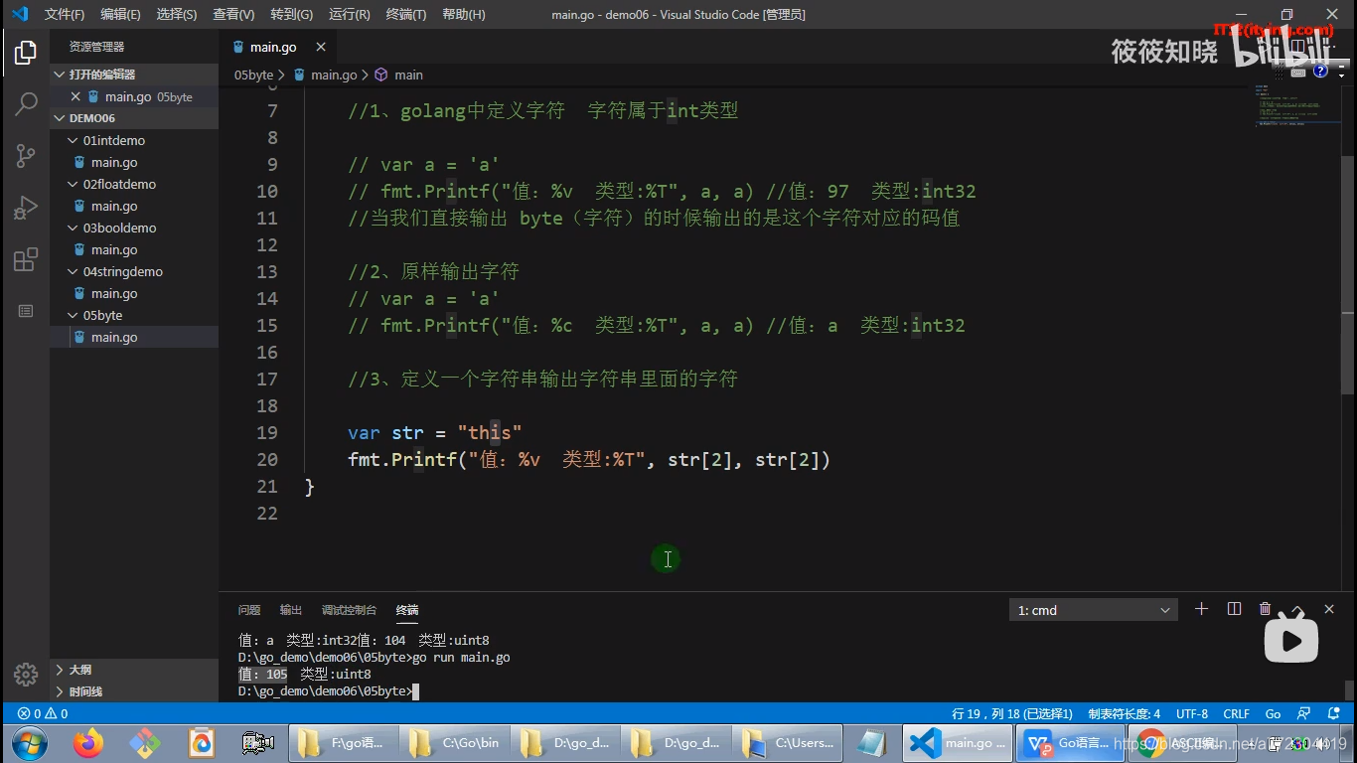This screenshot has width=1357, height=763.
Task: Close the terminal panel
Action: (x=1329, y=609)
